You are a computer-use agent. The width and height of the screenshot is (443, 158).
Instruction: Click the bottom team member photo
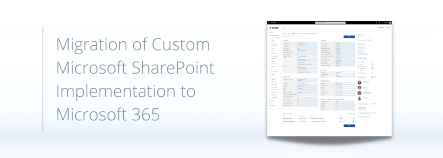pyautogui.click(x=360, y=98)
